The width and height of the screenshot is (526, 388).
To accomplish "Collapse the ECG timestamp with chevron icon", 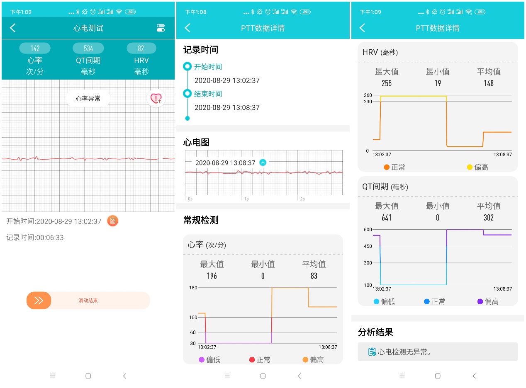I will click(x=262, y=163).
